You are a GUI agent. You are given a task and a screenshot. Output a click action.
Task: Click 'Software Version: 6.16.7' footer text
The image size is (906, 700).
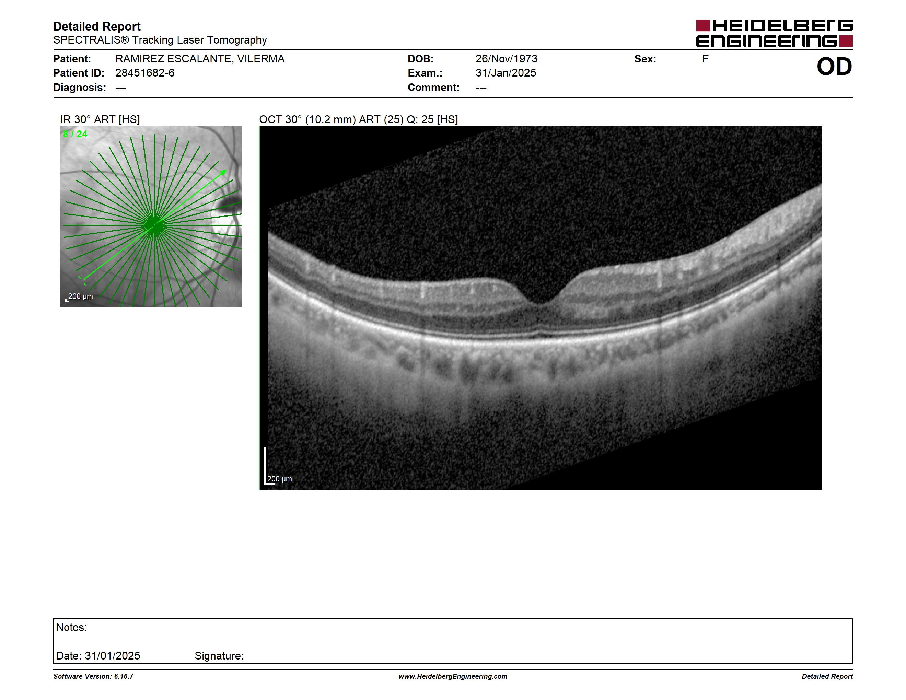(x=93, y=676)
